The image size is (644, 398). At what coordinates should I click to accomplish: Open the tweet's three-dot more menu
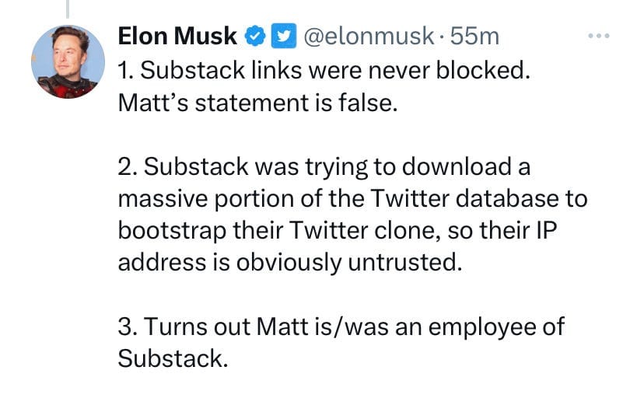(x=599, y=37)
